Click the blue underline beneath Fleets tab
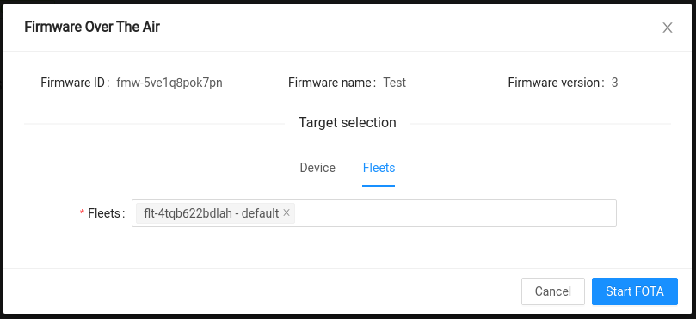This screenshot has width=696, height=319. point(379,186)
